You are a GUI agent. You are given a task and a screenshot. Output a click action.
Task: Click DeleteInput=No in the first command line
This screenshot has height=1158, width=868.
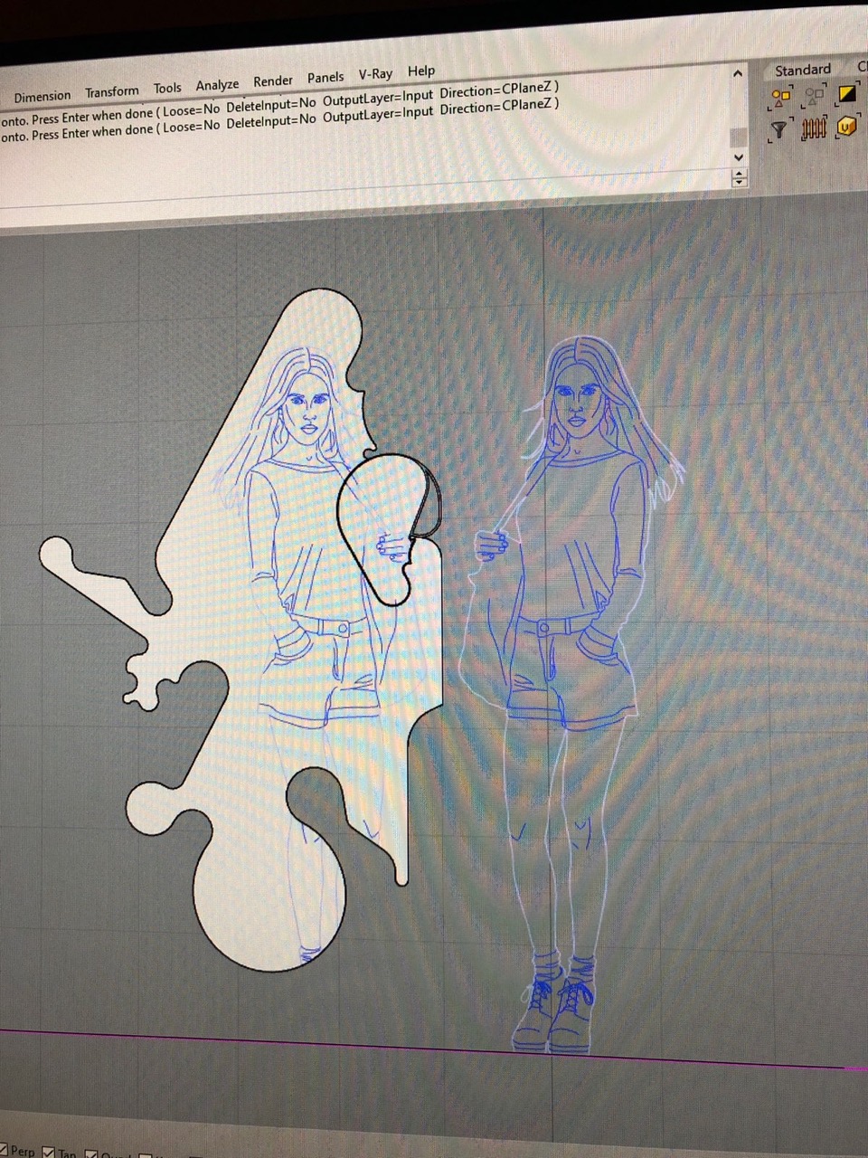[x=271, y=103]
